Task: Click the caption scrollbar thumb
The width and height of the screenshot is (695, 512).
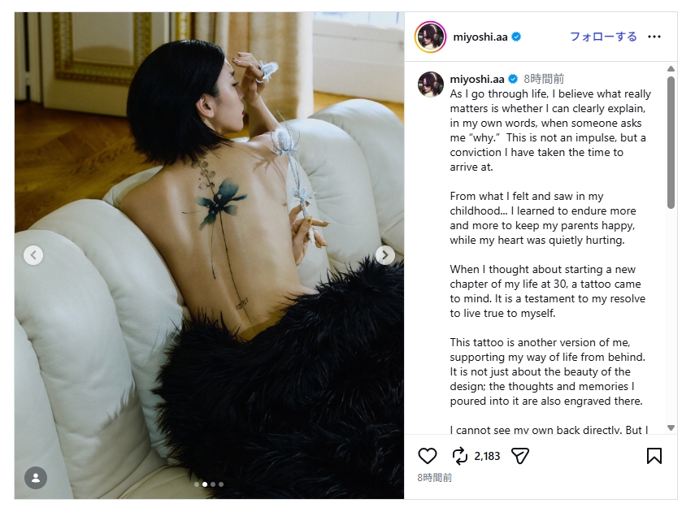Action: tap(671, 142)
